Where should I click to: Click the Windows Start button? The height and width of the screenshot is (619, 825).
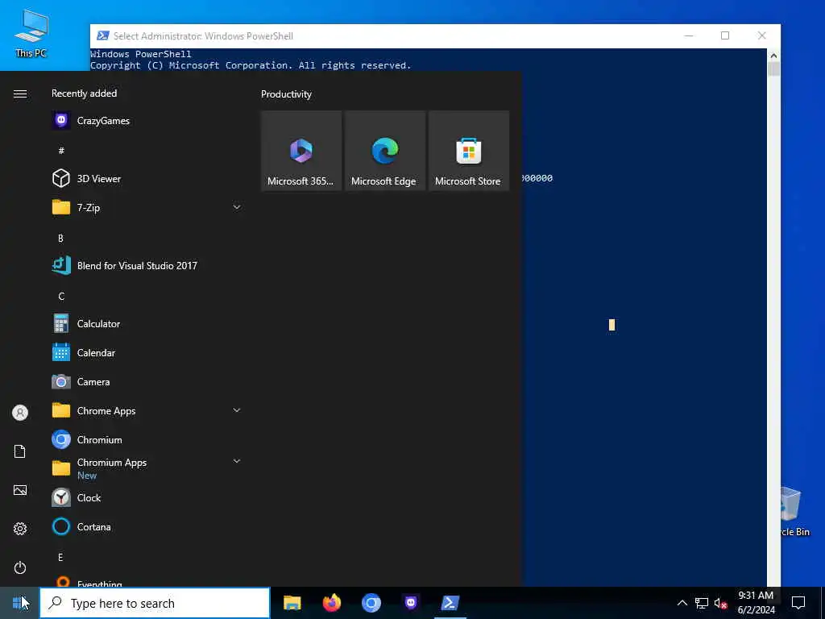pos(19,603)
